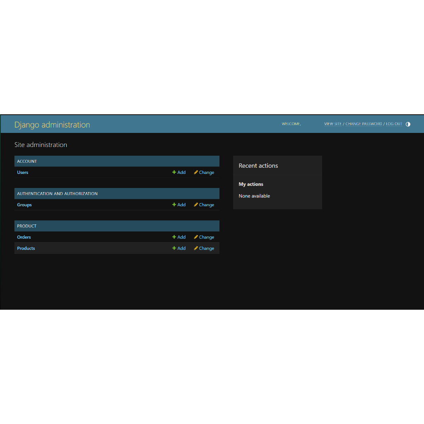The height and width of the screenshot is (424, 424).
Task: Add a new product via Products row
Action: tap(179, 248)
